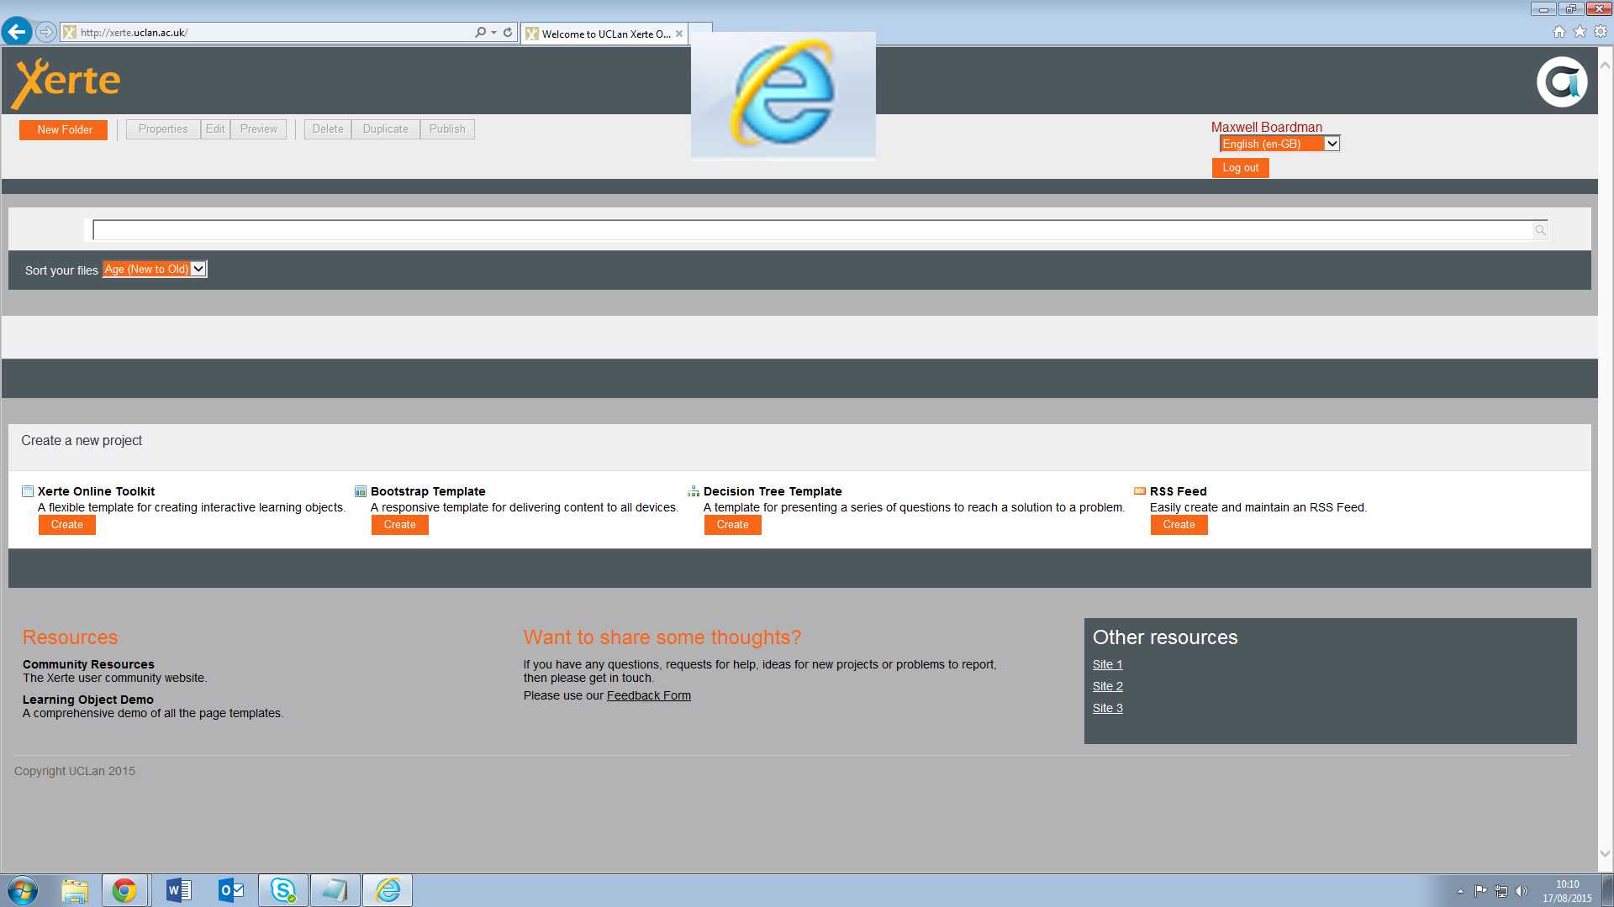
Task: Open the Site 2 link
Action: coord(1107,686)
